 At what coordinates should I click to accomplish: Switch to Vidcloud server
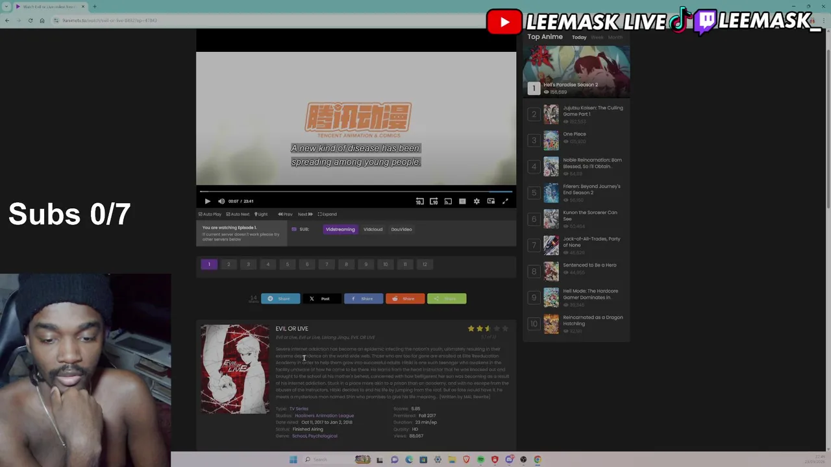[x=373, y=229]
